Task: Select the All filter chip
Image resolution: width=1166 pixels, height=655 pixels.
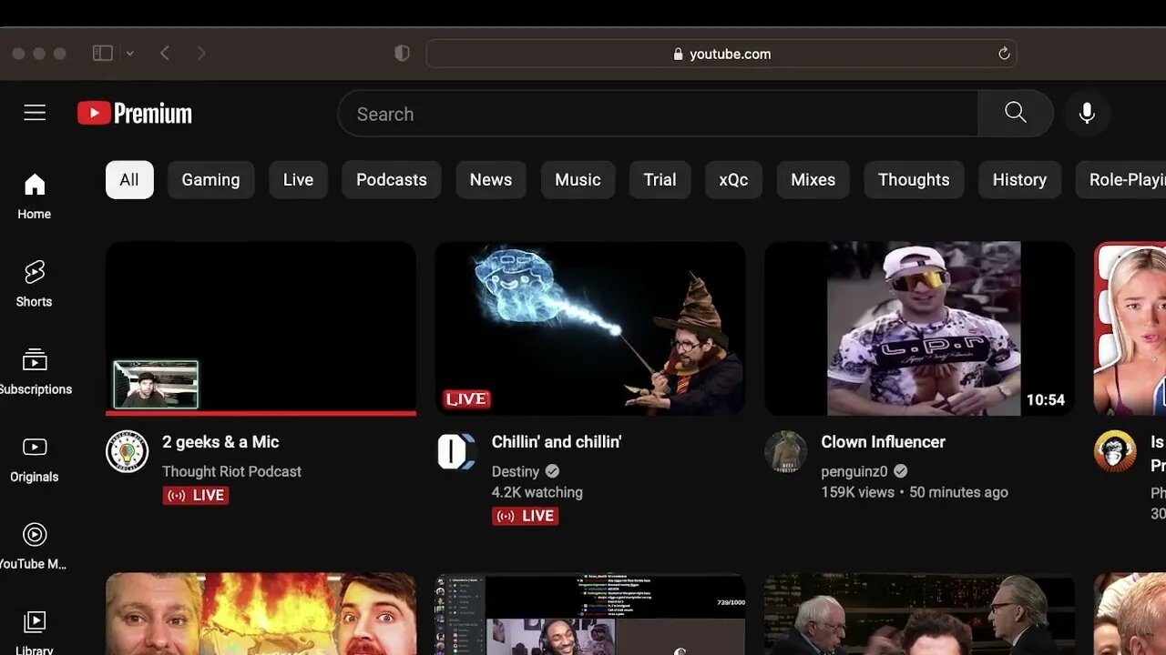Action: point(129,179)
